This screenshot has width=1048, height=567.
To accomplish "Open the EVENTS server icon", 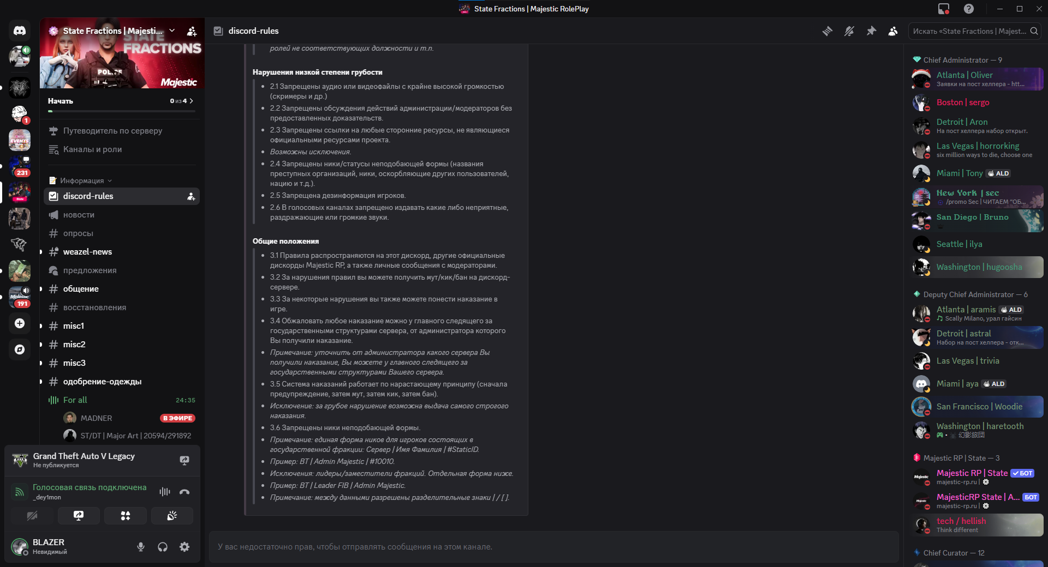I will (x=20, y=140).
